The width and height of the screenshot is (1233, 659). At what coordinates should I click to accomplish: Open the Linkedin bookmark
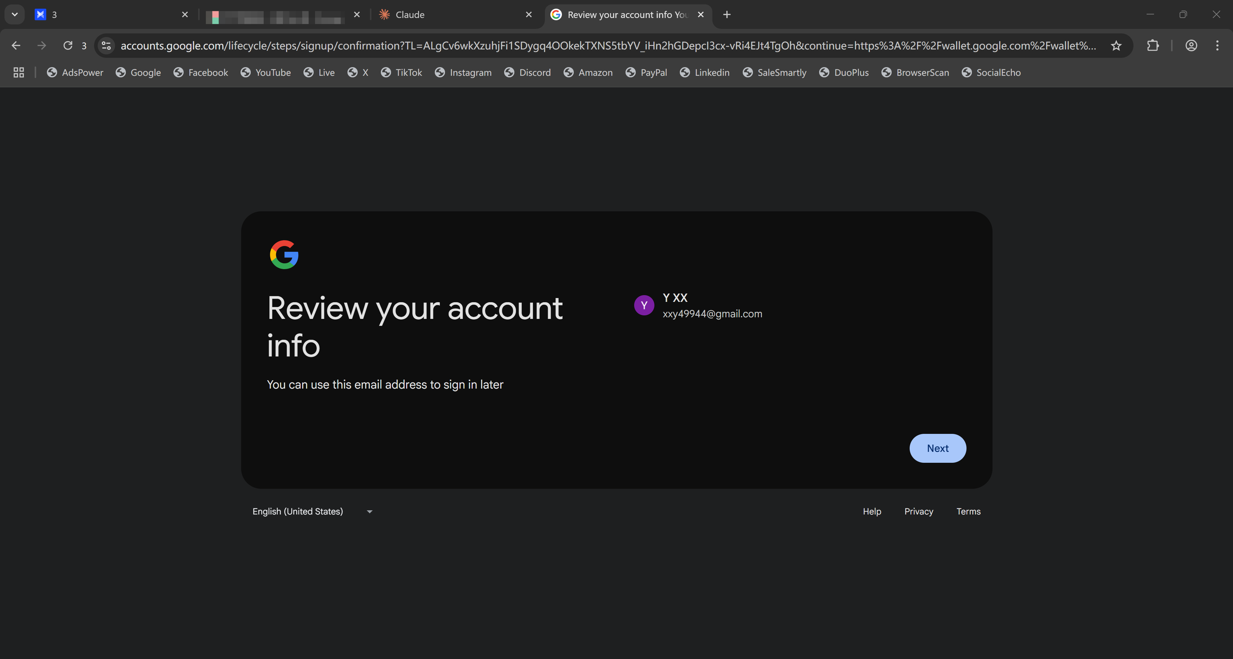pos(705,72)
